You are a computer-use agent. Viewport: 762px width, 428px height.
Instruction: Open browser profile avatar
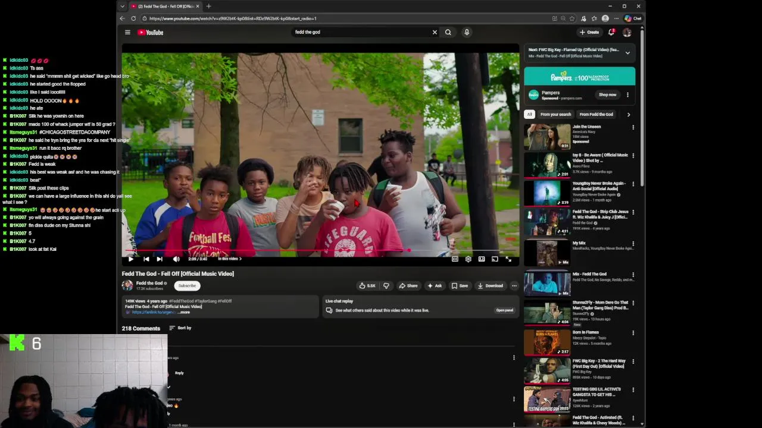pos(605,18)
